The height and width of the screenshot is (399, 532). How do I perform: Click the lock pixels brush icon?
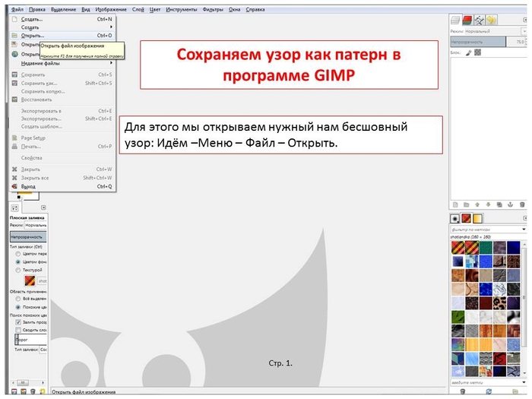(x=469, y=52)
